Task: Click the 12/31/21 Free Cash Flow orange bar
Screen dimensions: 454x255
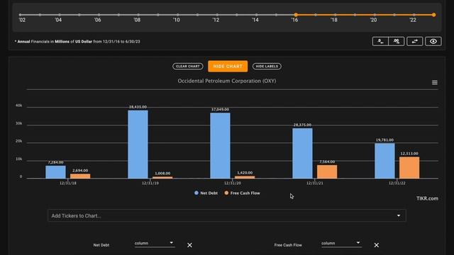Action: [327, 171]
